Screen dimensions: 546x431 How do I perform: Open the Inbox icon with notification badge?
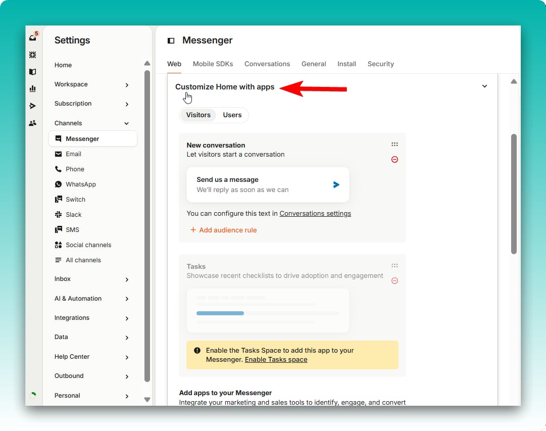click(x=33, y=36)
